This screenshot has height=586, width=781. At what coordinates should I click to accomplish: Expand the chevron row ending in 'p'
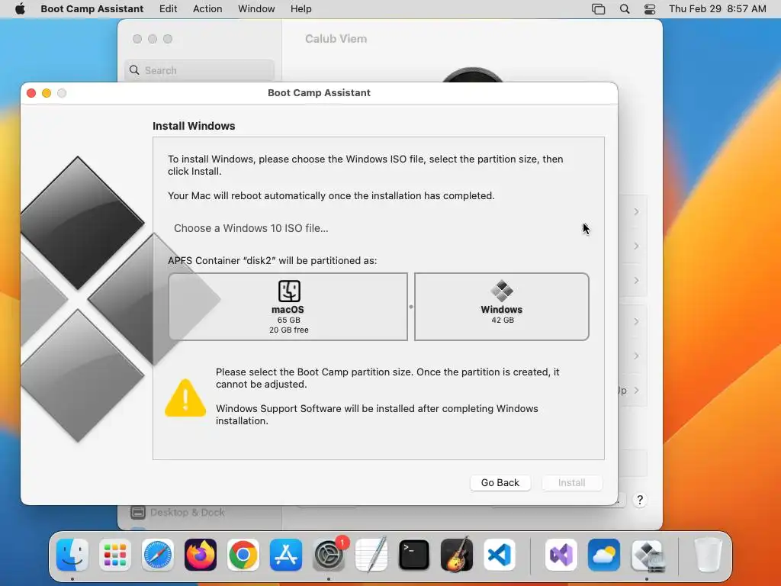636,391
